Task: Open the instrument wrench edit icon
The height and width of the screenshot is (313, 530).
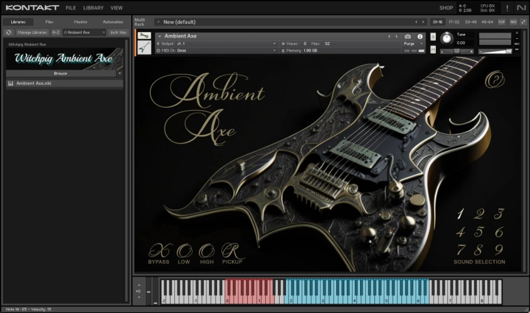Action: [x=144, y=36]
